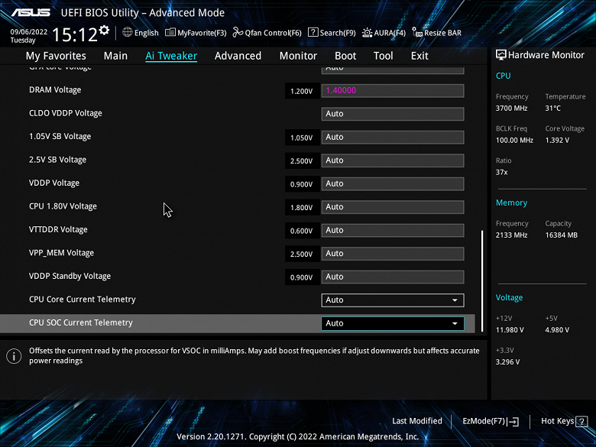
Task: Select the CPU SOC Current Telemetry label
Action: click(81, 322)
